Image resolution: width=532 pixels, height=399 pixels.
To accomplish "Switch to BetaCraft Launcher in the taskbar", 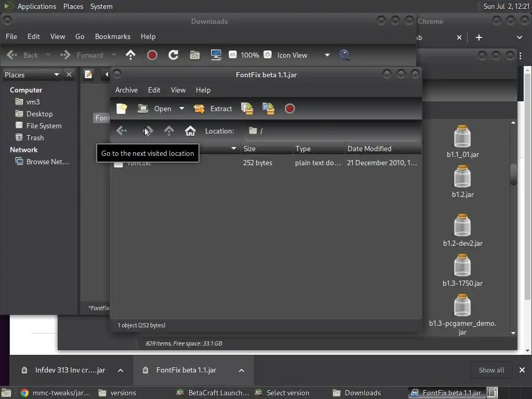I will (212, 393).
